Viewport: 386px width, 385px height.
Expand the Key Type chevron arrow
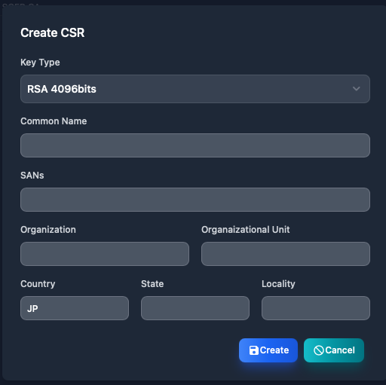pyautogui.click(x=357, y=89)
